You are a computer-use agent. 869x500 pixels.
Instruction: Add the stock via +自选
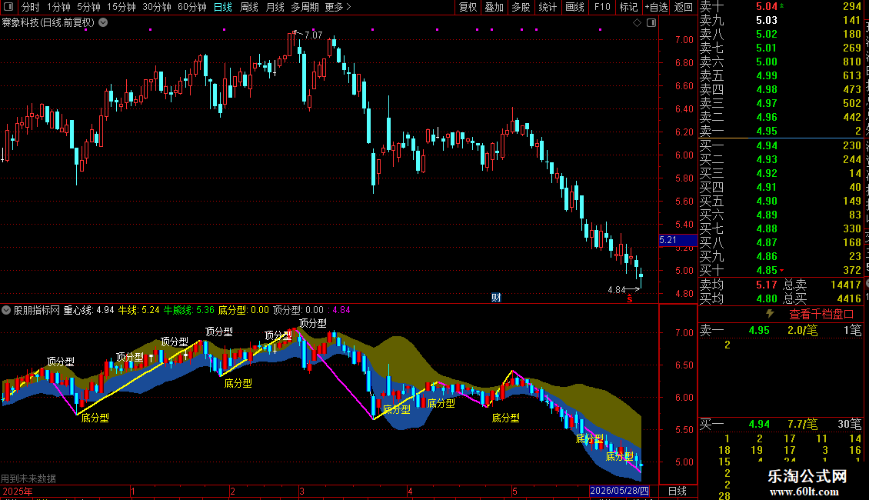click(656, 7)
